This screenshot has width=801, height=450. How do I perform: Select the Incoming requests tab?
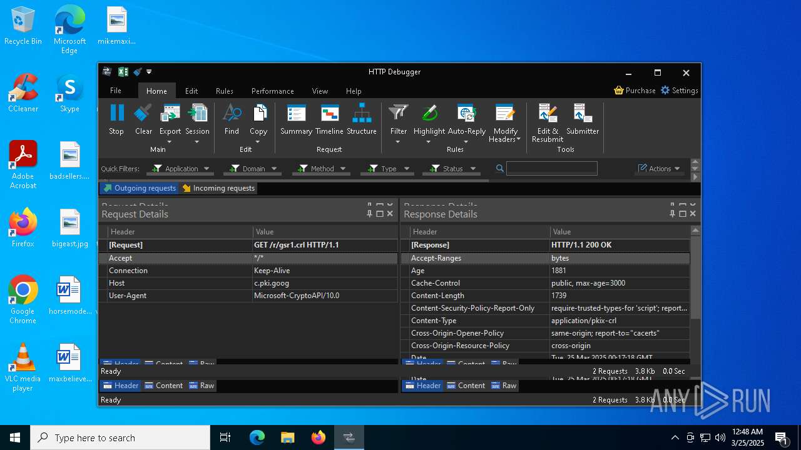click(x=218, y=188)
